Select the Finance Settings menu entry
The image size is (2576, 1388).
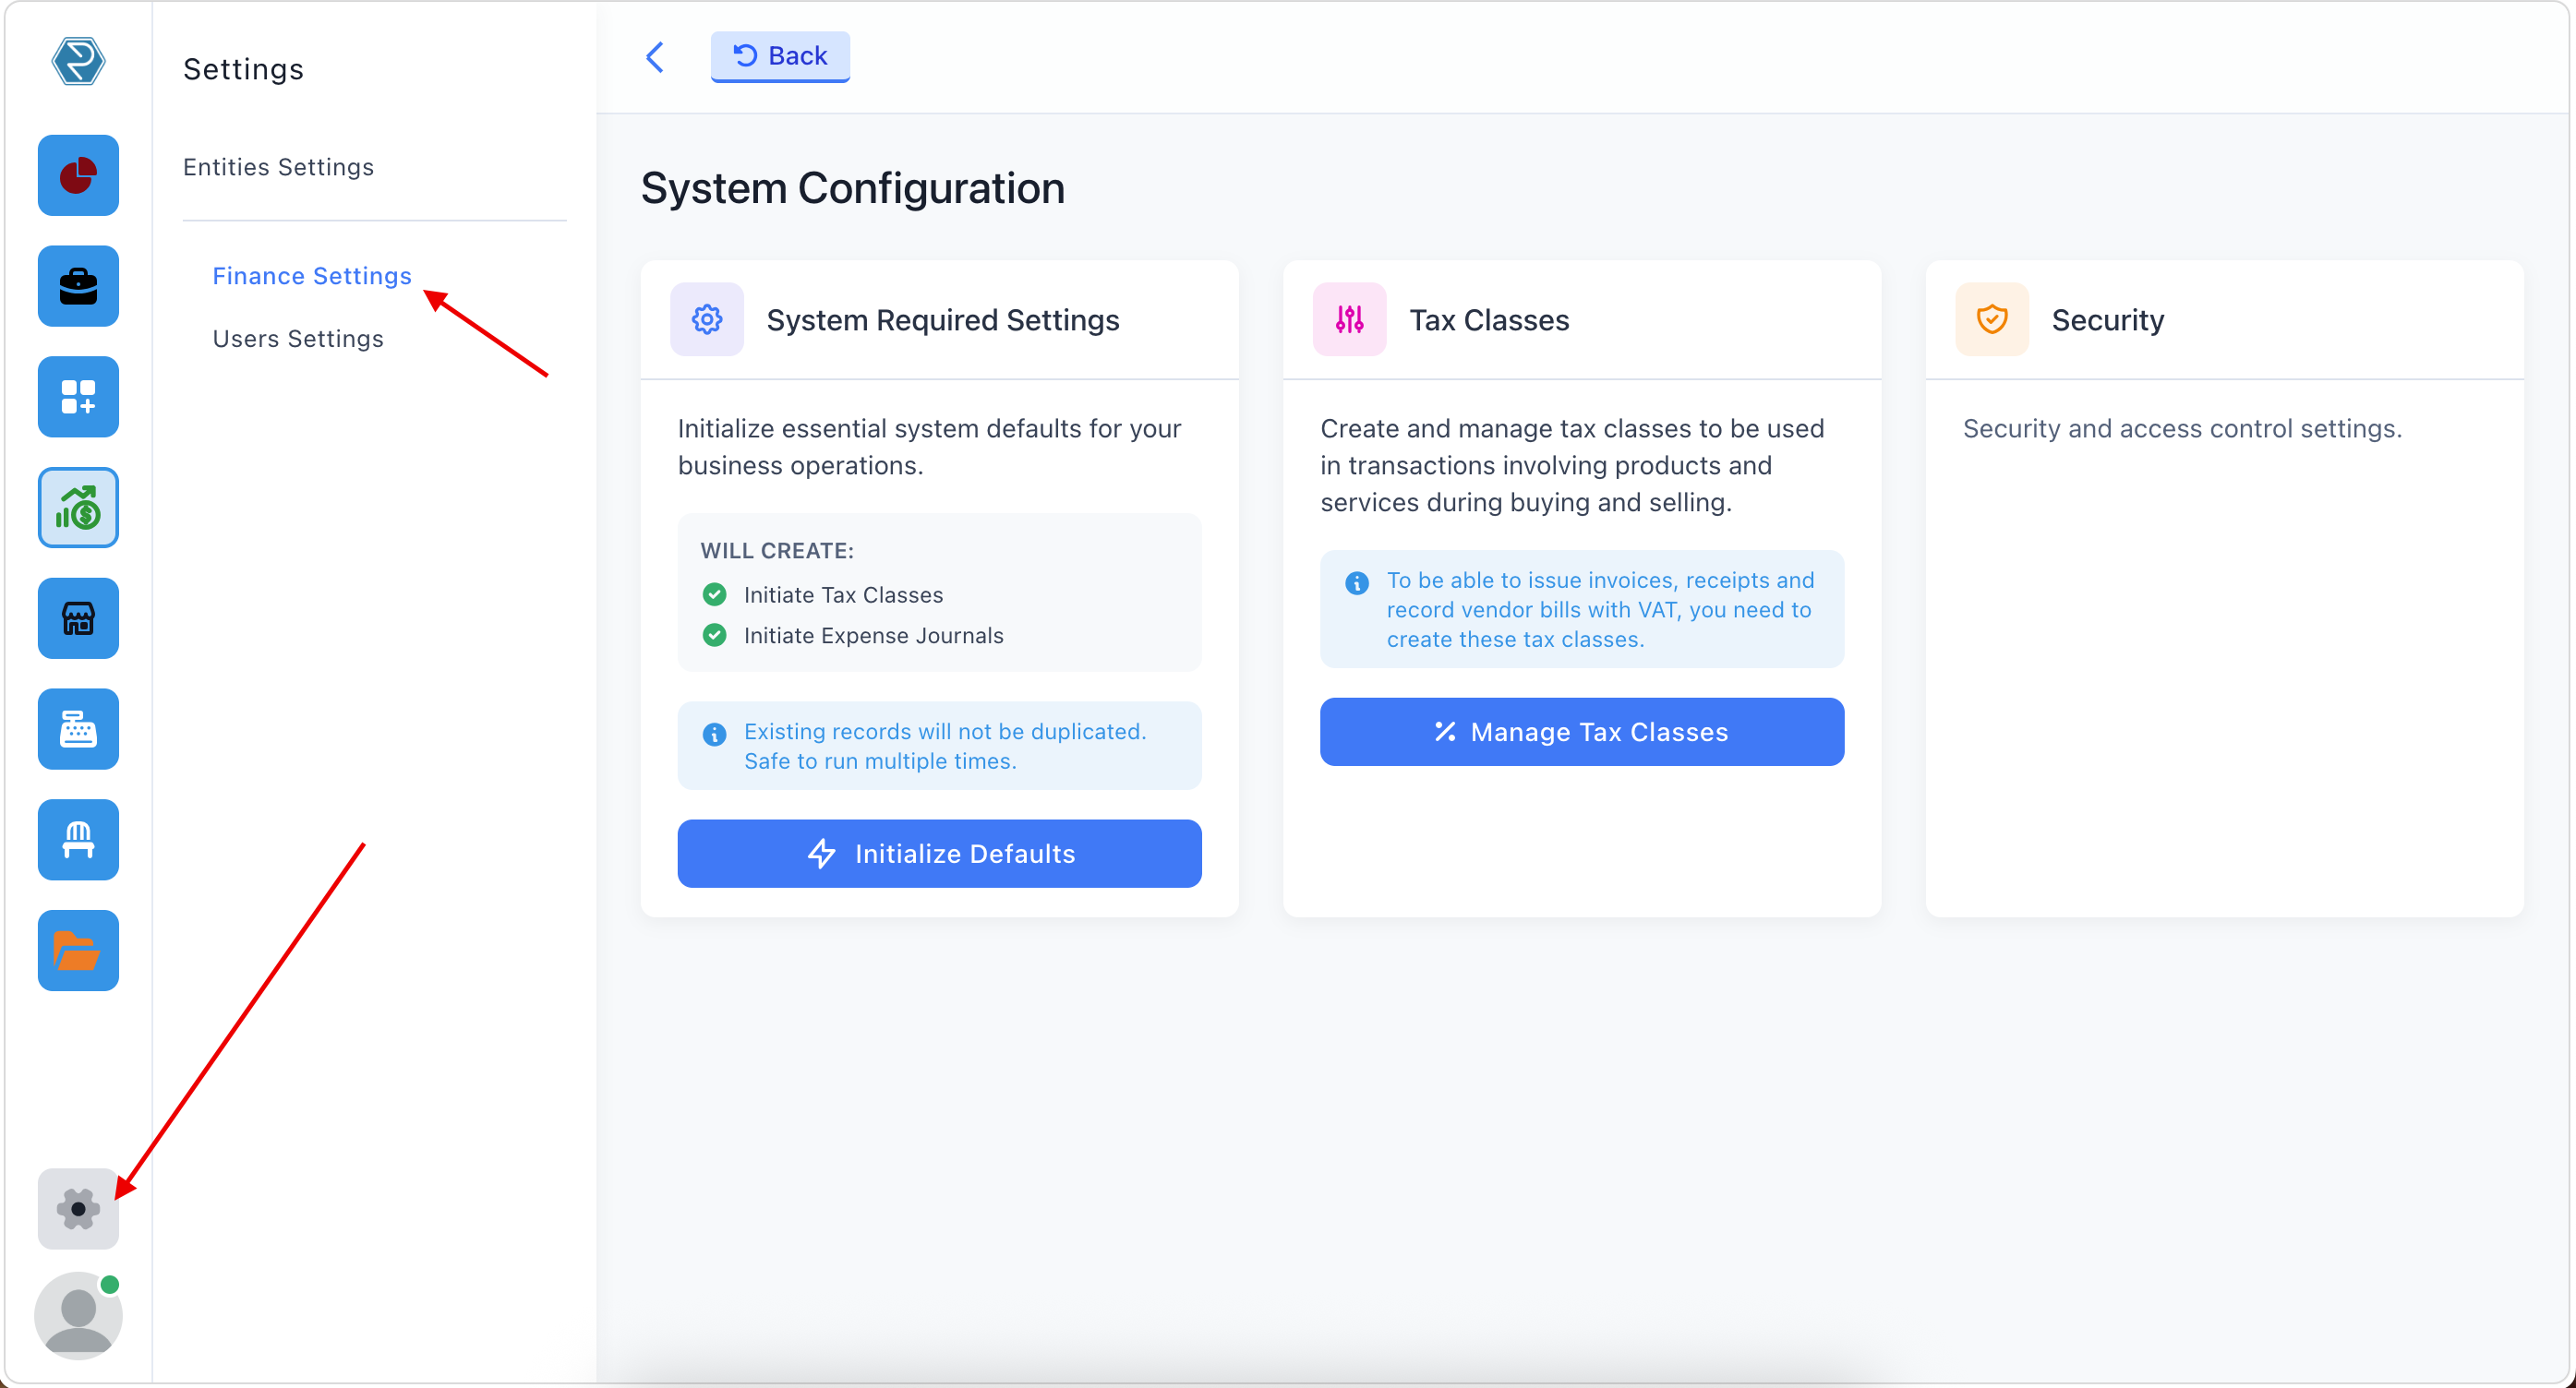click(x=311, y=276)
